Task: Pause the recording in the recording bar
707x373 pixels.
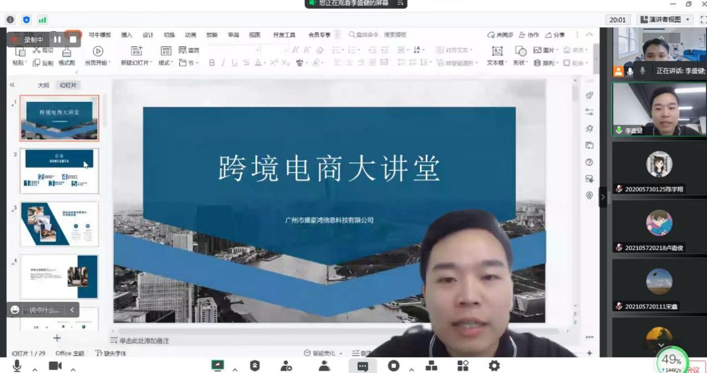Action: (x=57, y=40)
